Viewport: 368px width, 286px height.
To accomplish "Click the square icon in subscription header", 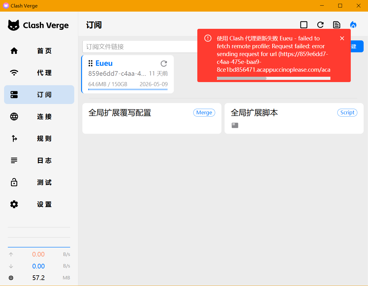I will coord(303,25).
